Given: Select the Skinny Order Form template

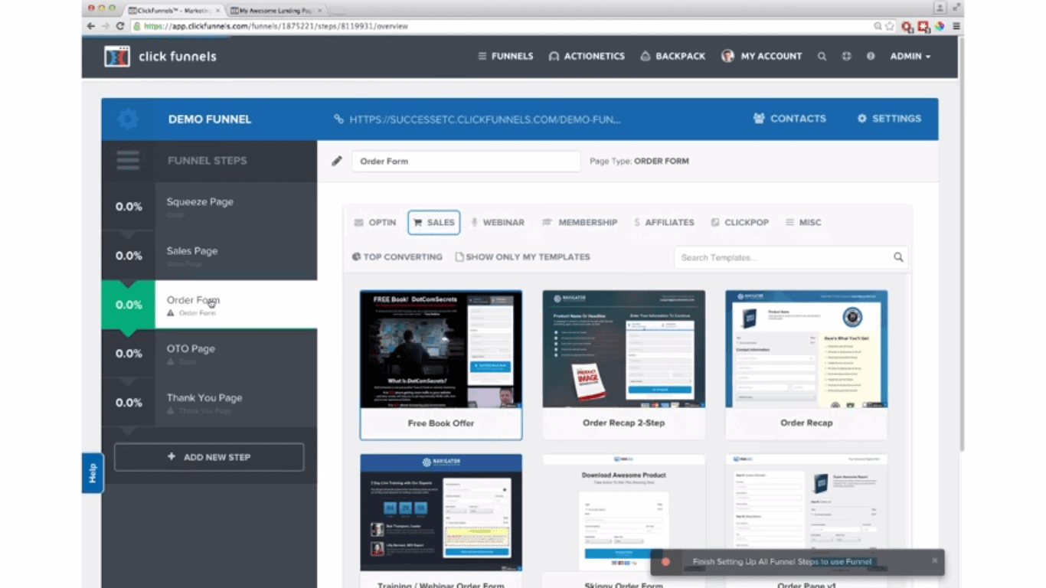Looking at the screenshot, I should coord(624,521).
